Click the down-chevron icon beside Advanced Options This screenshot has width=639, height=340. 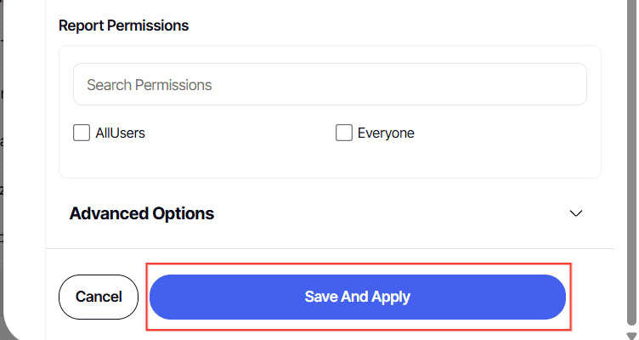pos(576,213)
